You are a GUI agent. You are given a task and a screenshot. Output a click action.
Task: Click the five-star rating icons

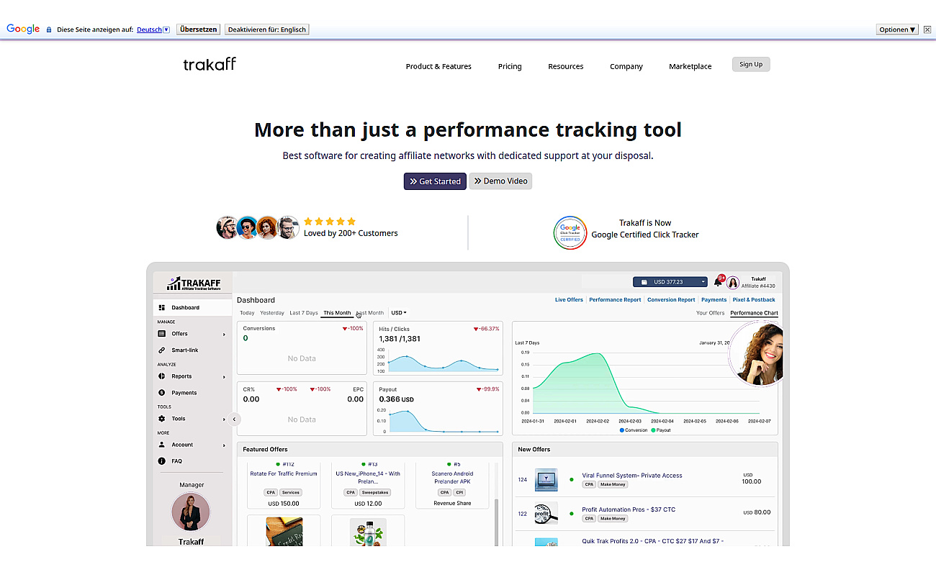pos(330,222)
